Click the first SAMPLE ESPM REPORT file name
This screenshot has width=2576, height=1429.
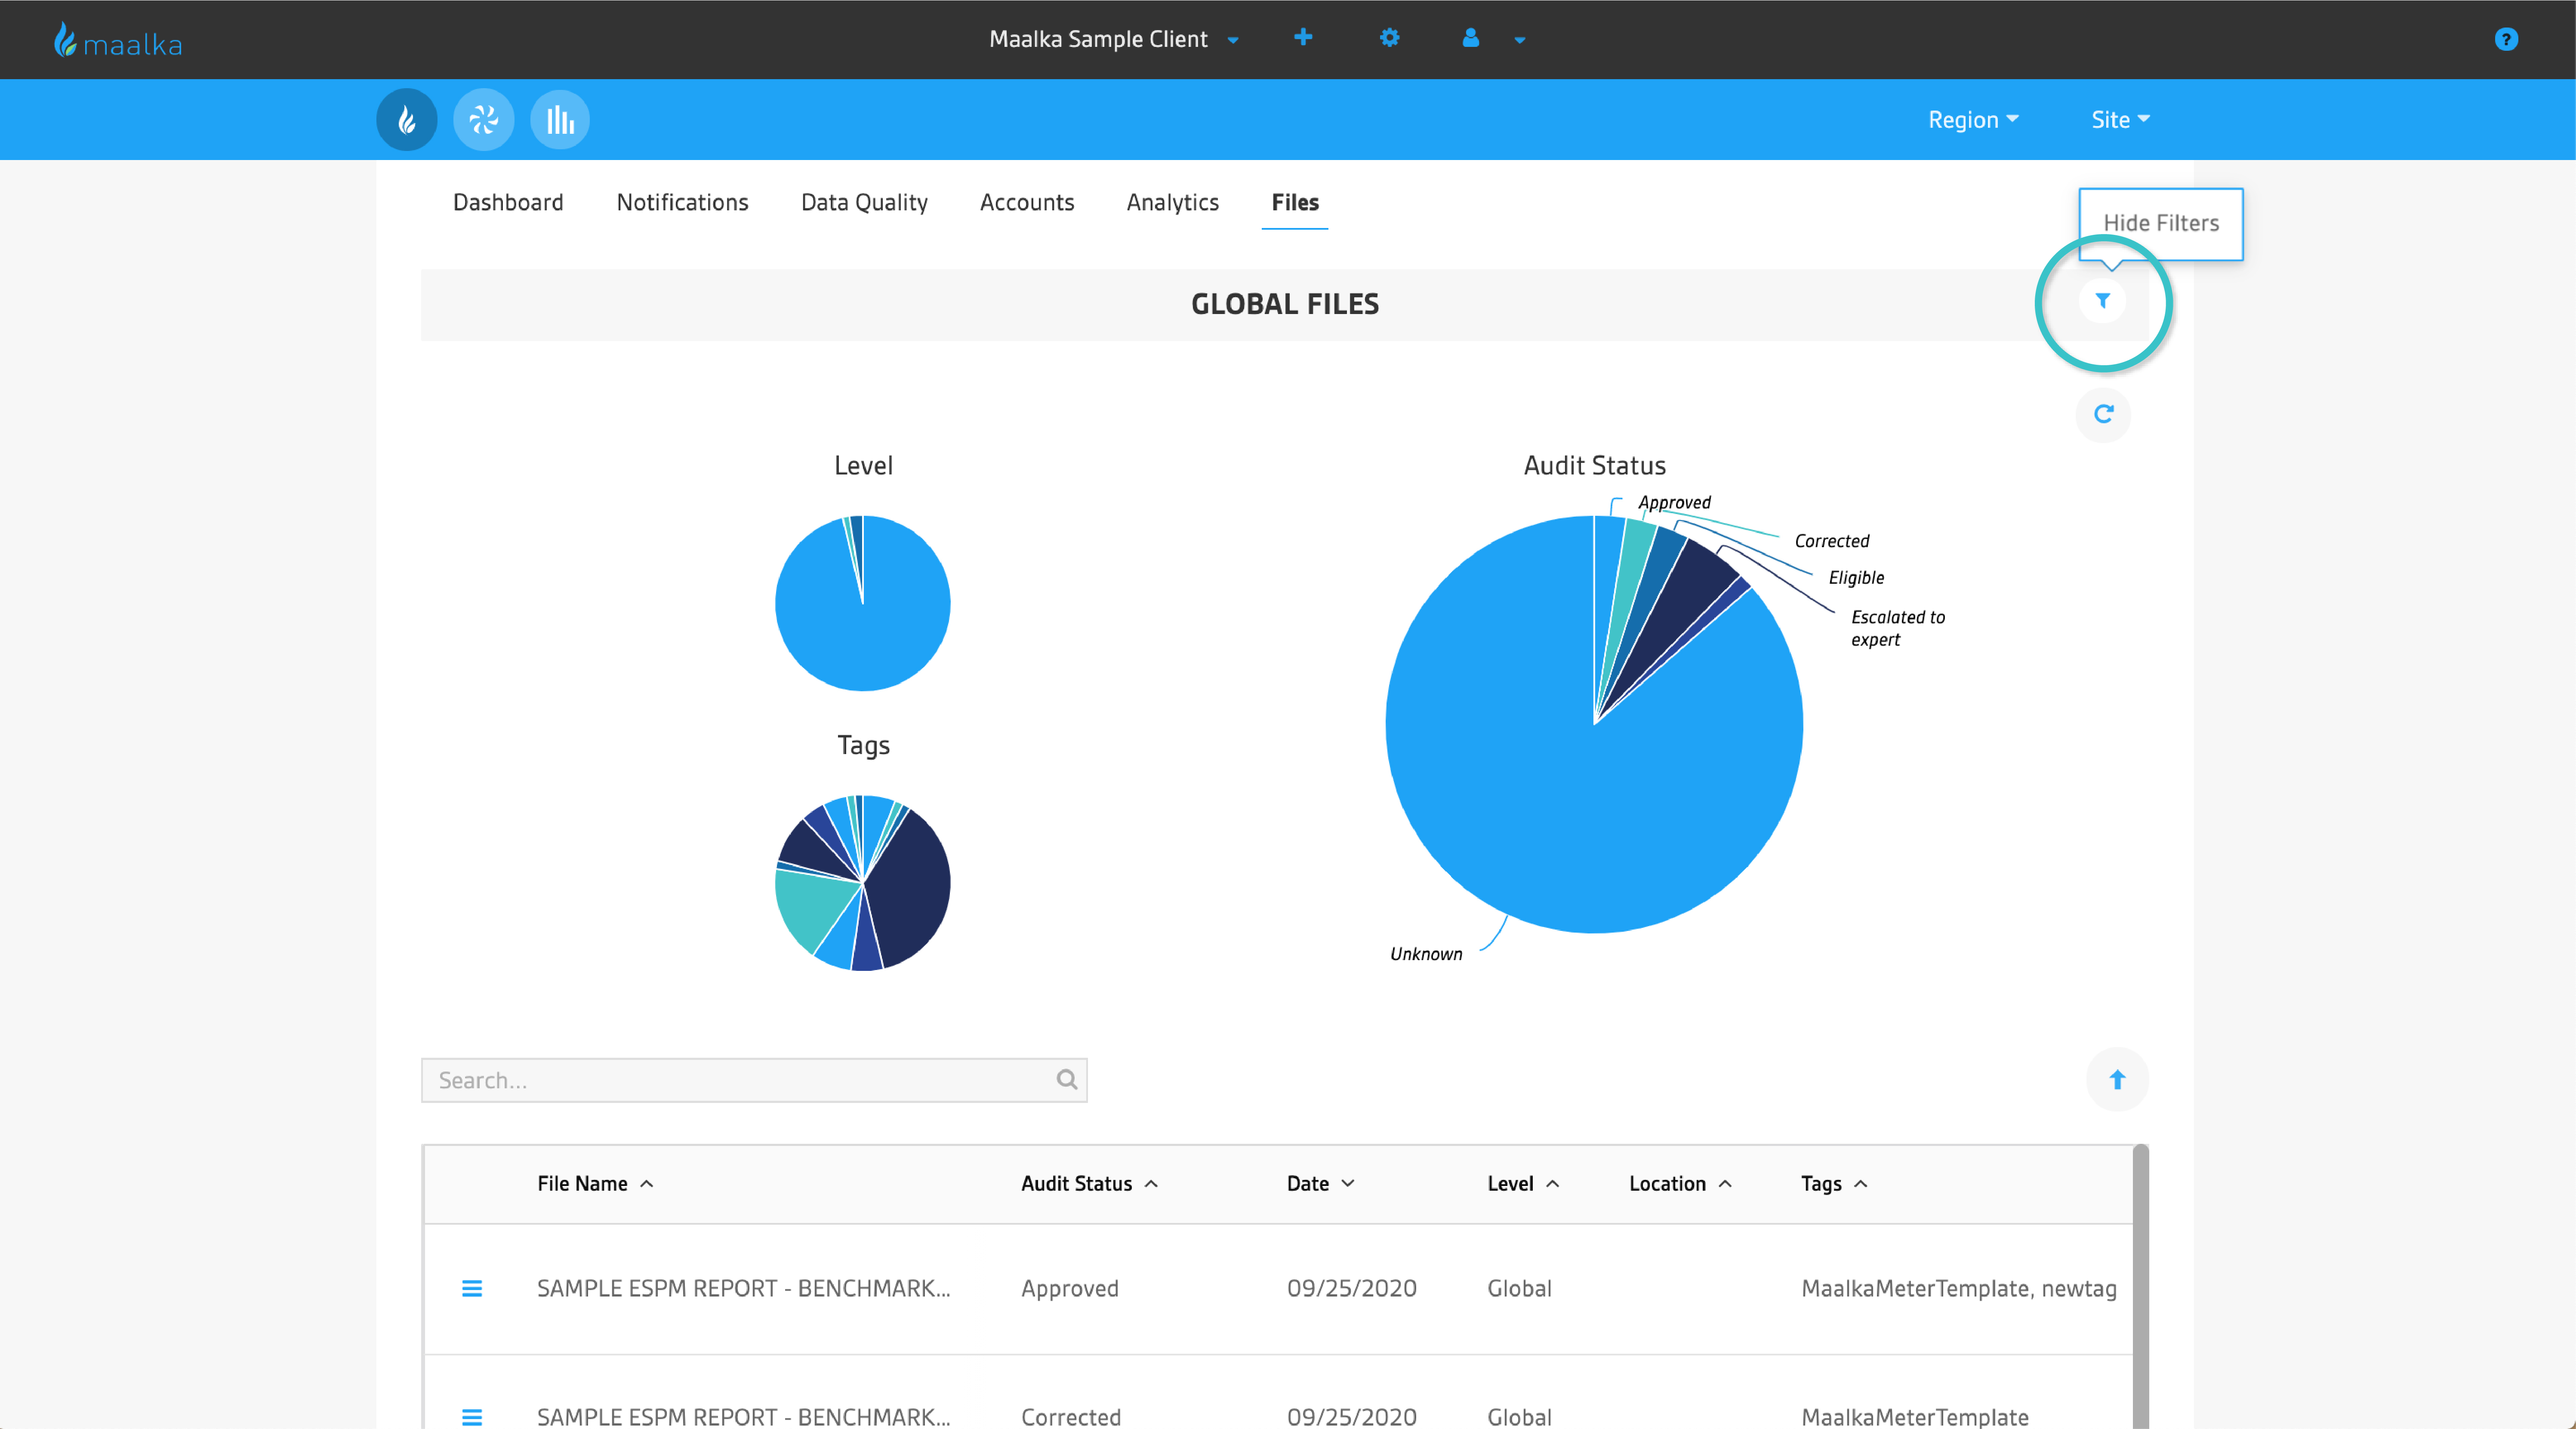pos(743,1289)
